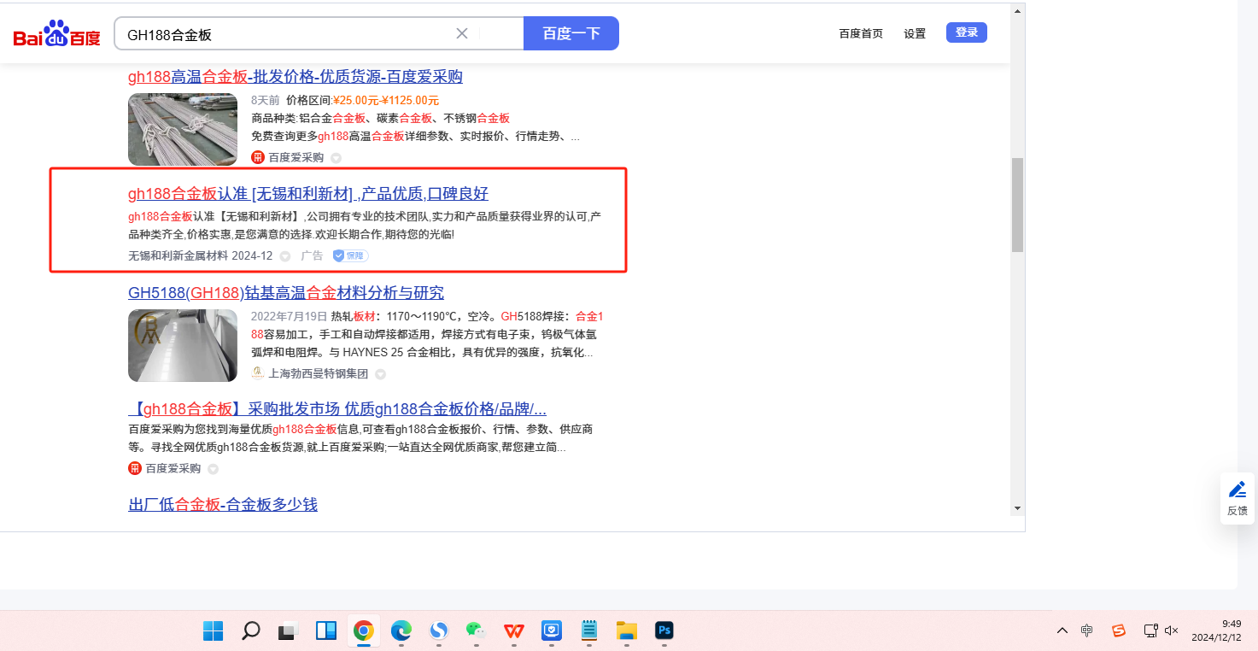1258x651 pixels.
Task: Clear the search box with X icon
Action: coord(462,33)
